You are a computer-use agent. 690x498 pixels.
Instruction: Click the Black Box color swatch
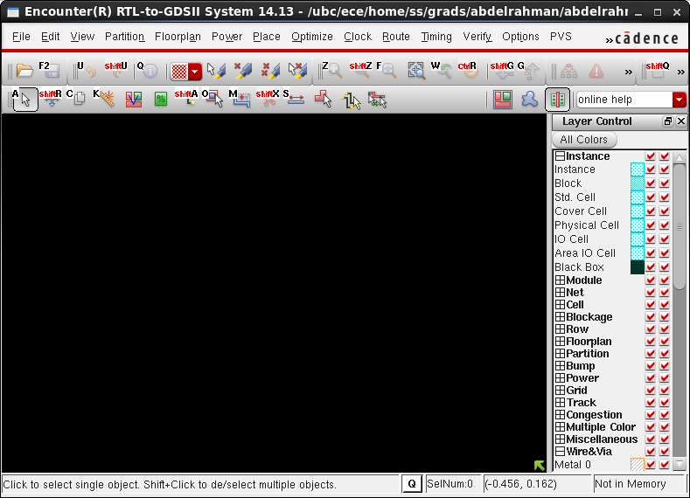[637, 267]
